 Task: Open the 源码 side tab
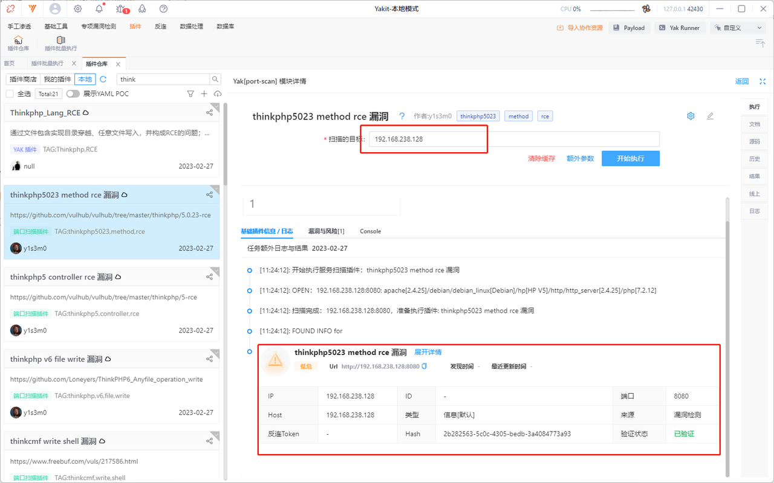click(x=754, y=141)
